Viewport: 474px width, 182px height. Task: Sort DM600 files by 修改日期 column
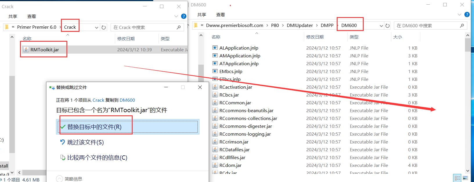click(x=315, y=37)
